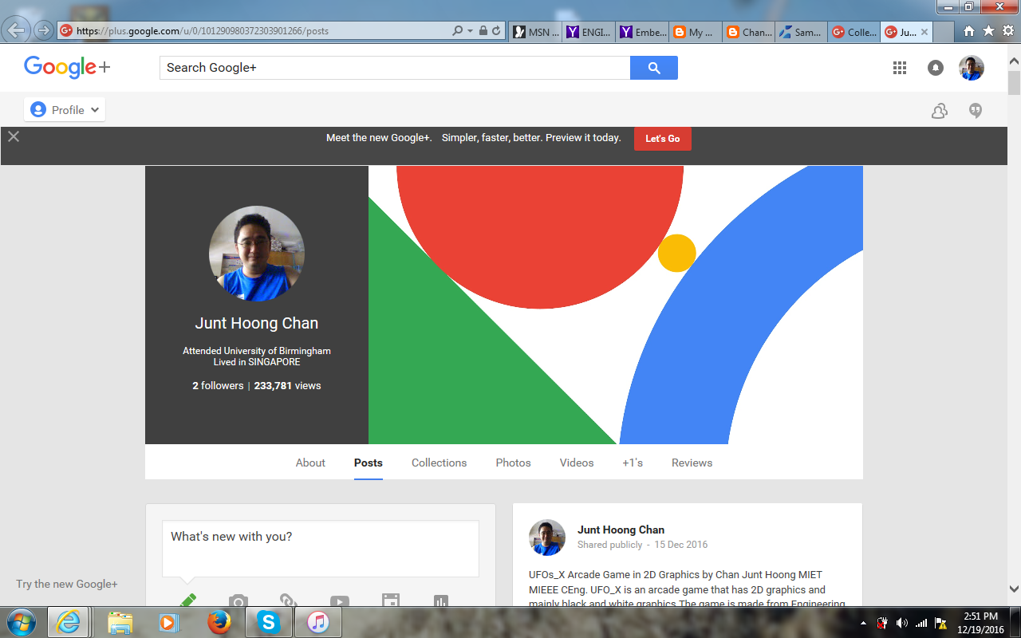Click the address bar search magnifier
1021x638 pixels.
(x=457, y=31)
